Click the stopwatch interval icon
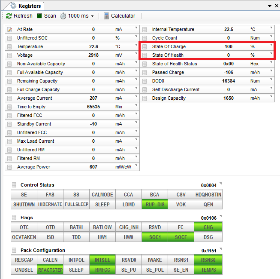This screenshot has width=280, height=279. [x=63, y=16]
